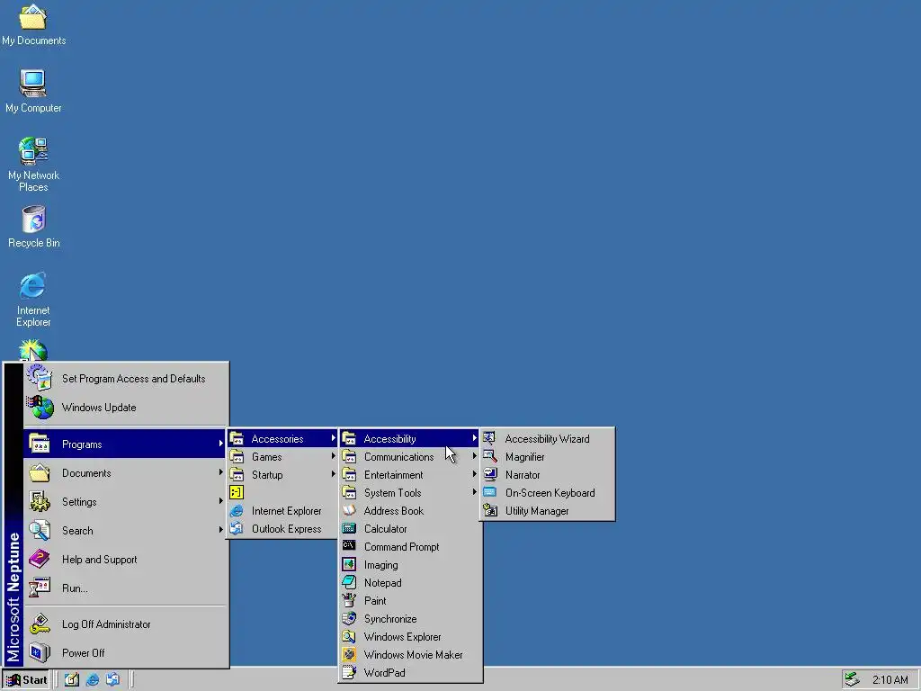This screenshot has width=921, height=691.
Task: Expand the Accessories folder in Programs
Action: [x=282, y=439]
